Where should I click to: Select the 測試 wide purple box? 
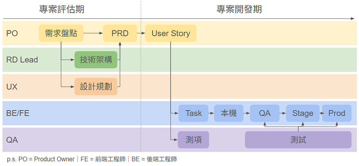point(298,140)
